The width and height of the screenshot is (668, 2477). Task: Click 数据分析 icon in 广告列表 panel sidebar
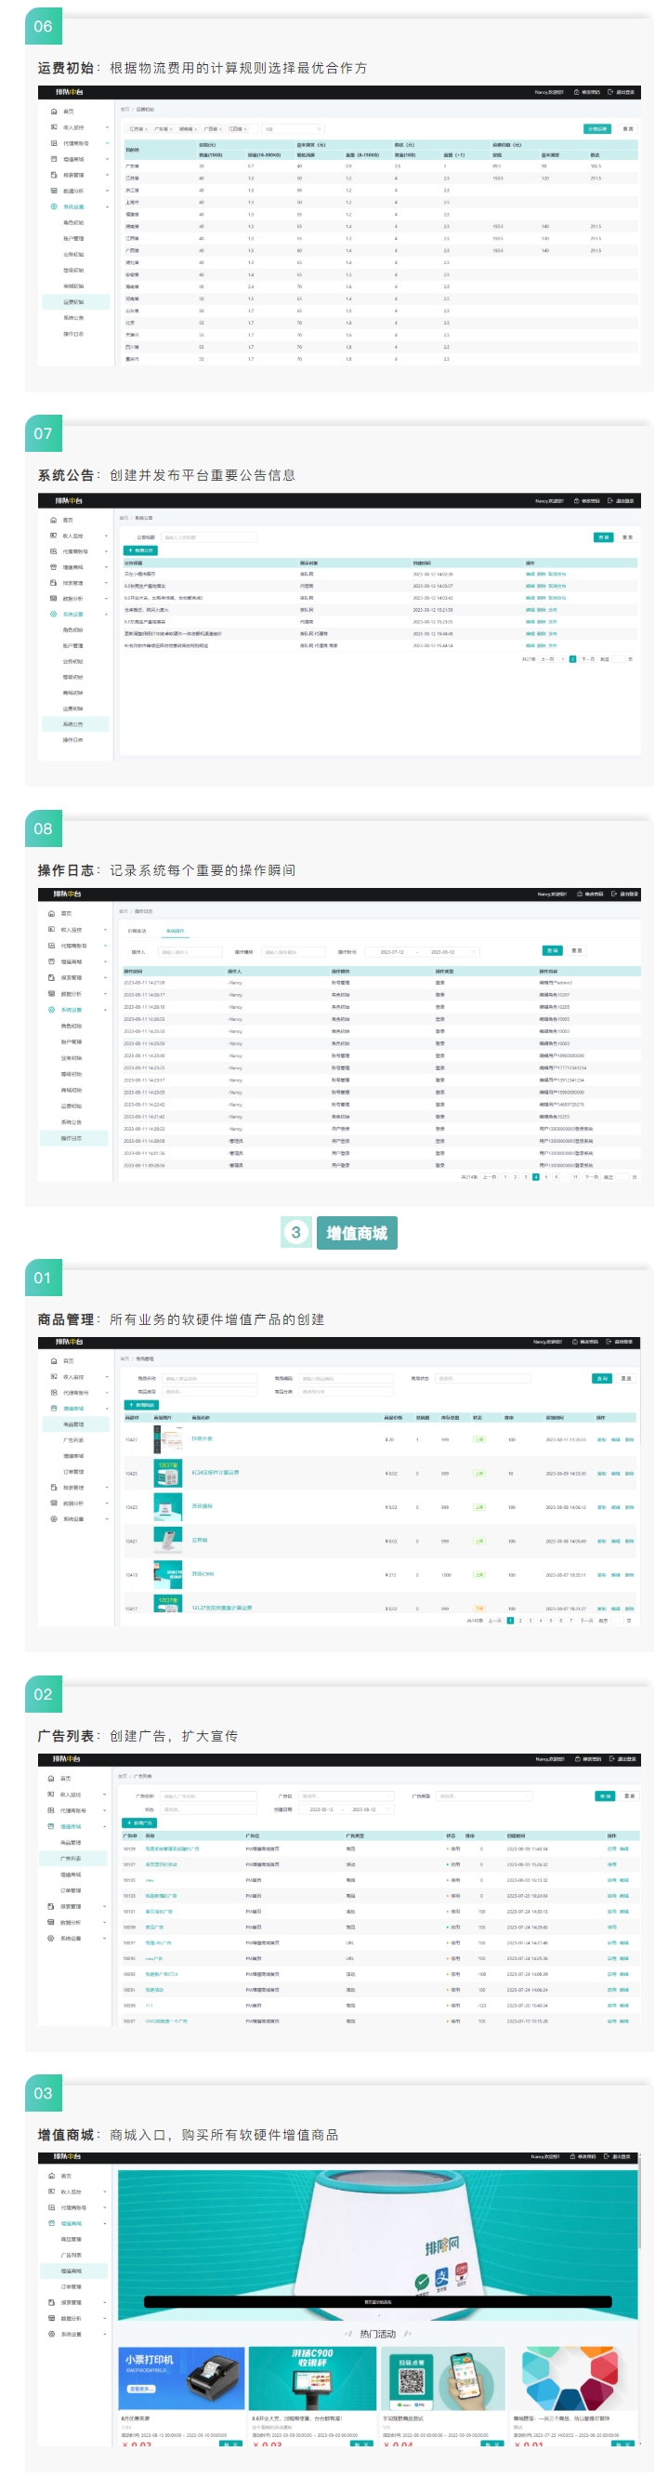52,1922
